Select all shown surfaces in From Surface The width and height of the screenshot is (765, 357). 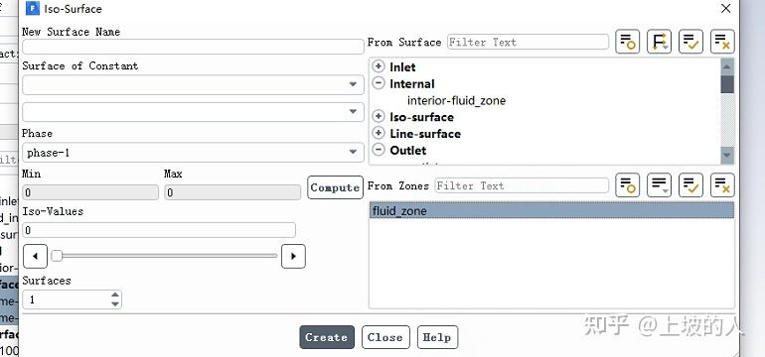690,42
